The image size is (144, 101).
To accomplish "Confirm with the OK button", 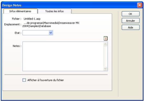I will [131, 14].
